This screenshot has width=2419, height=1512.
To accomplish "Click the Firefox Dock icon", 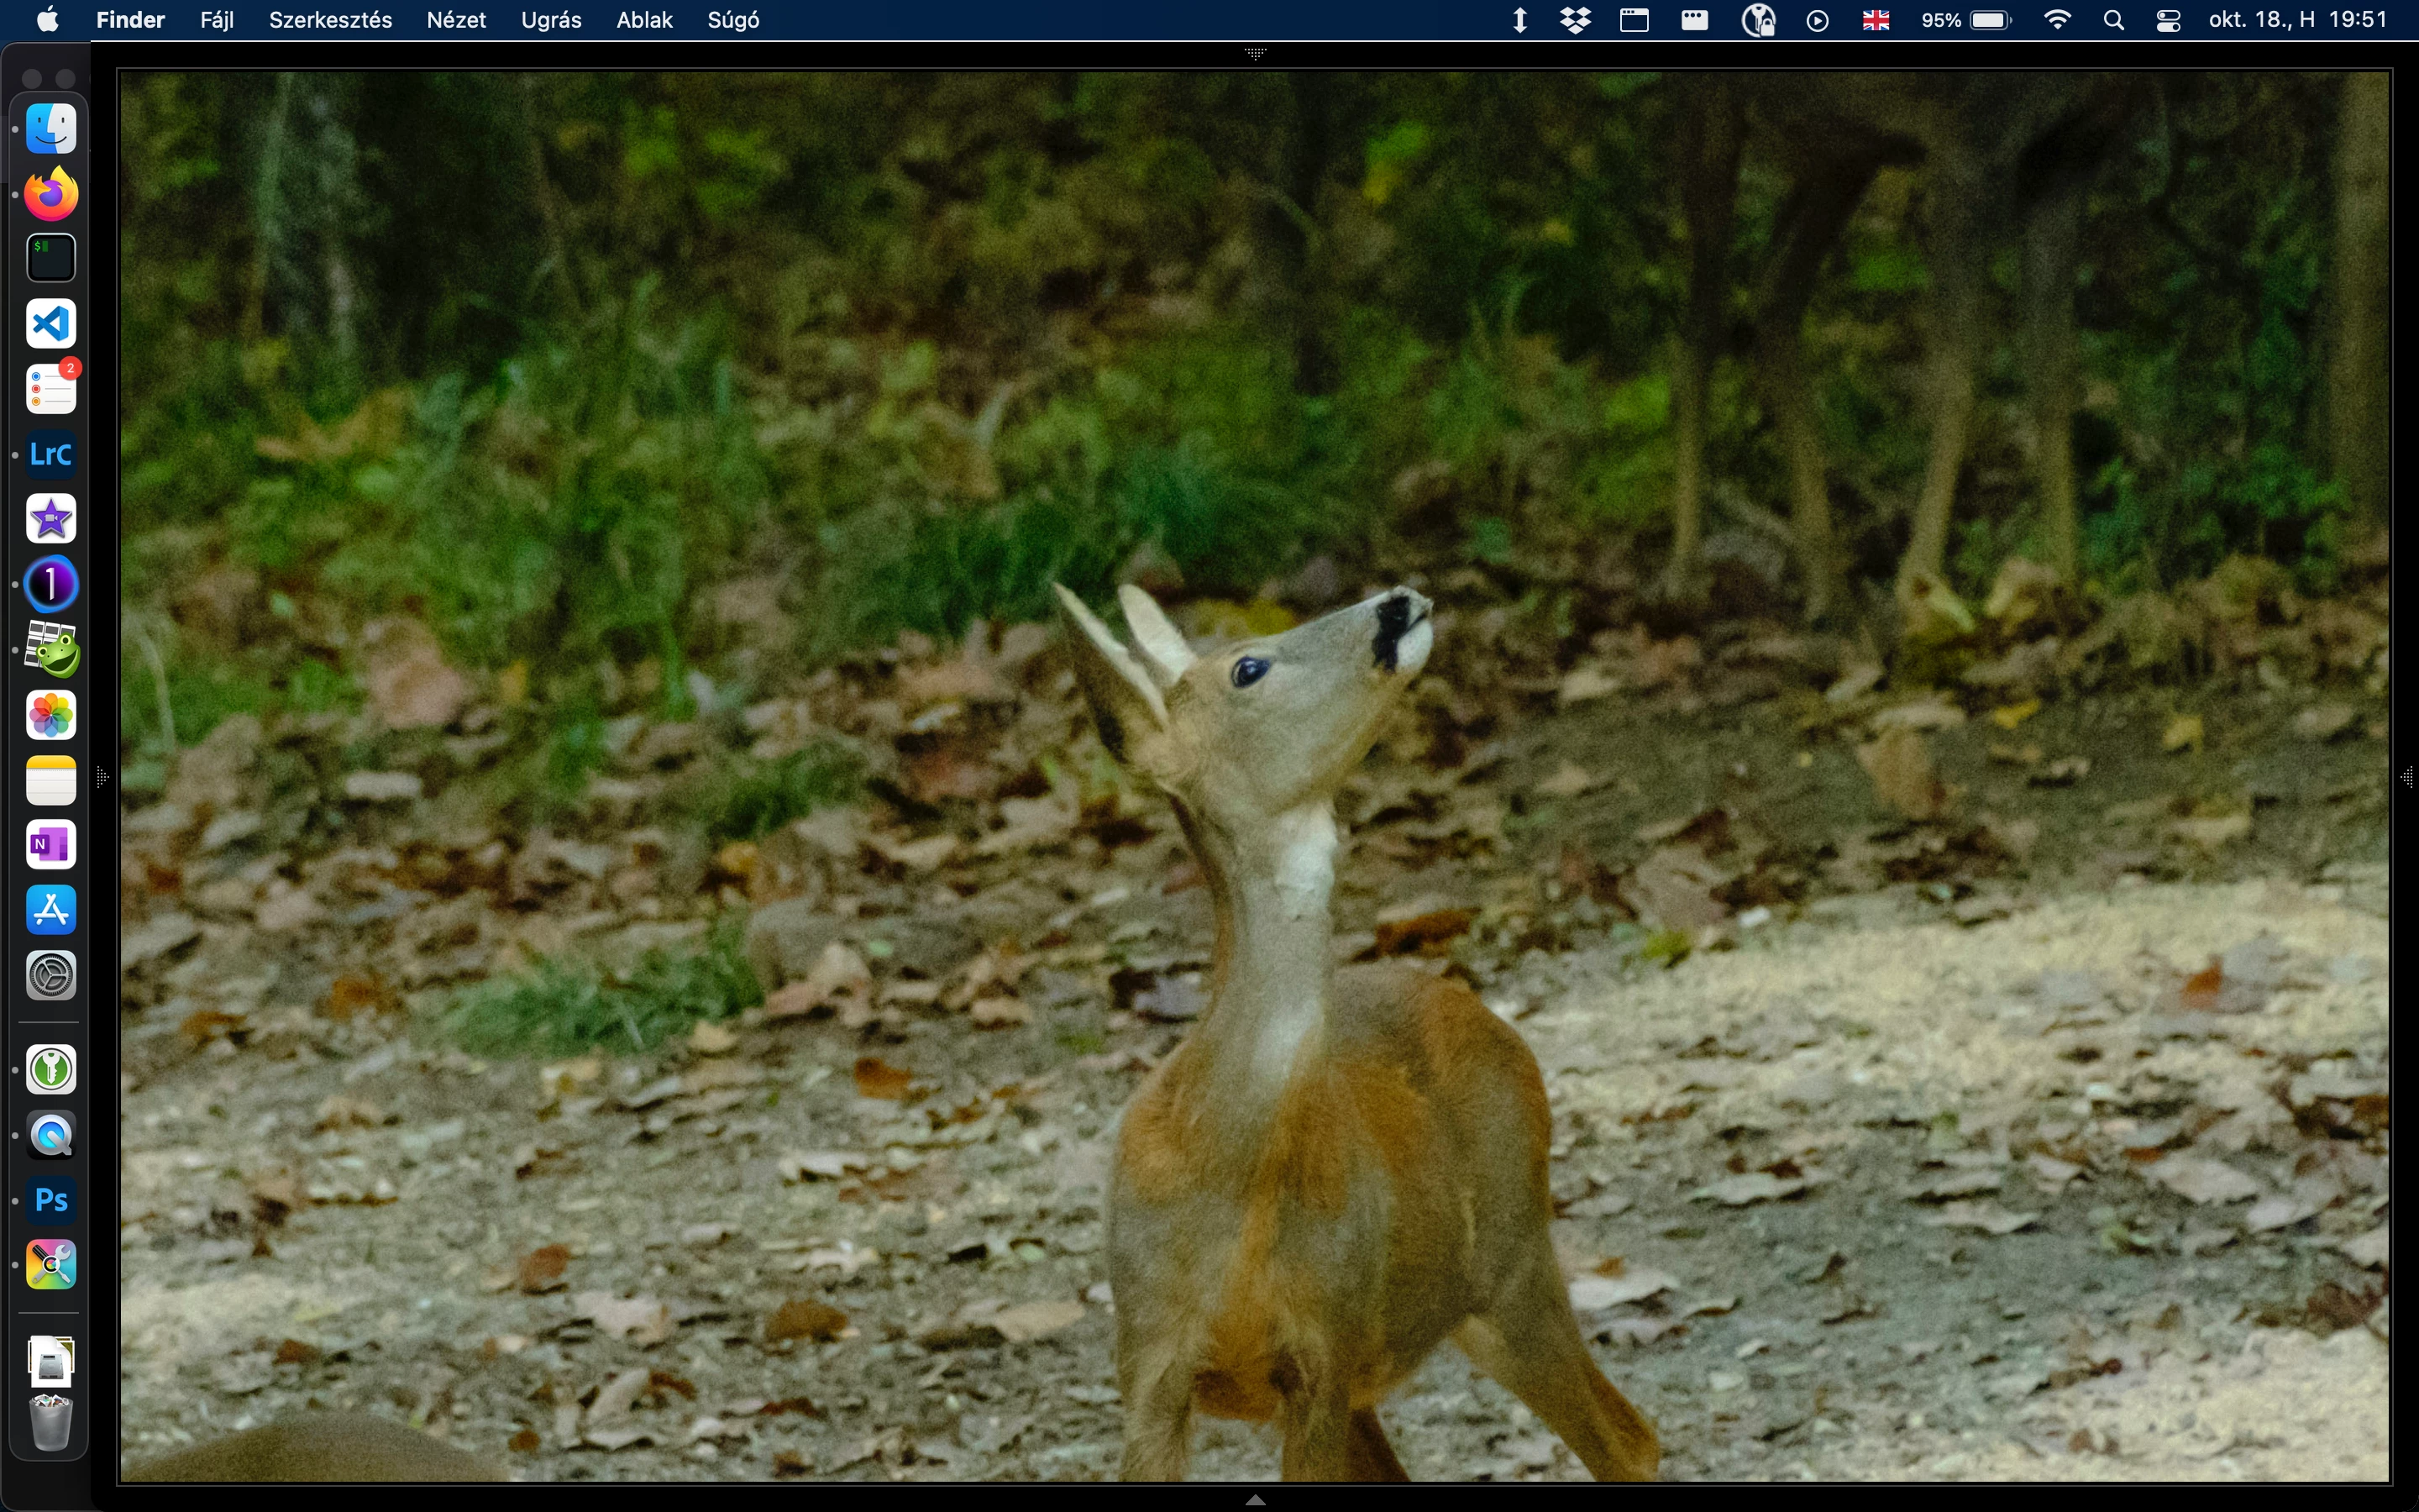I will click(51, 194).
